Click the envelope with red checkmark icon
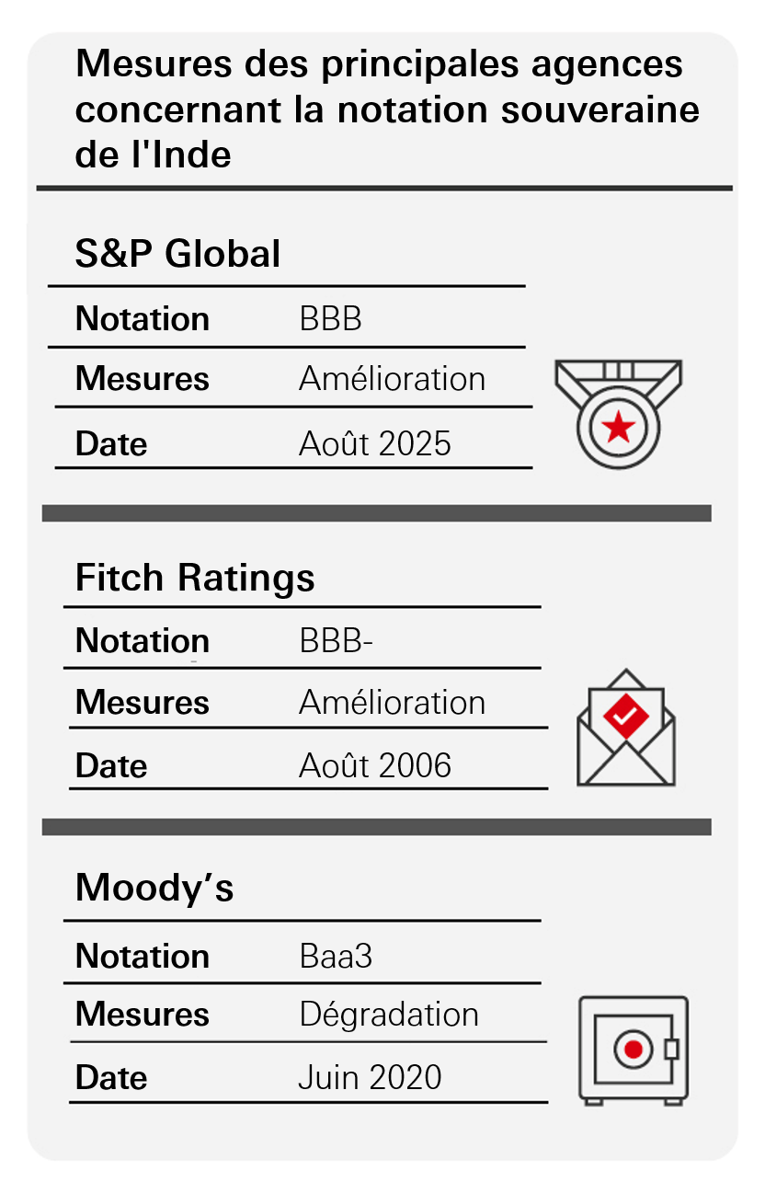The width and height of the screenshot is (765, 1182). click(625, 727)
